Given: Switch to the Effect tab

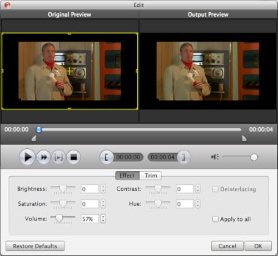Looking at the screenshot, I should [x=127, y=176].
